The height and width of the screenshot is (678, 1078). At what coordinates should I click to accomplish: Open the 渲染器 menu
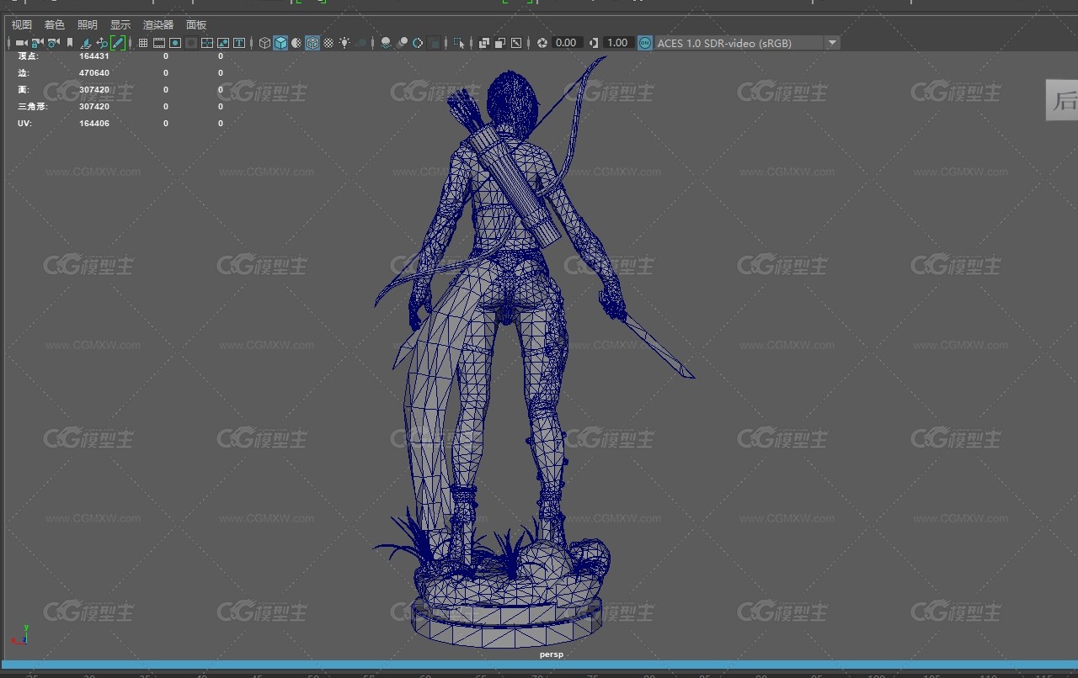point(158,25)
